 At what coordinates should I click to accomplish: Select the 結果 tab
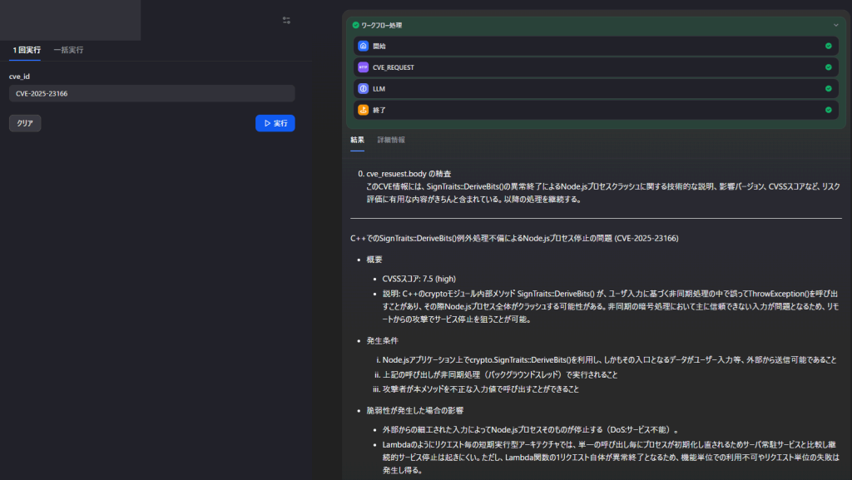[x=357, y=140]
